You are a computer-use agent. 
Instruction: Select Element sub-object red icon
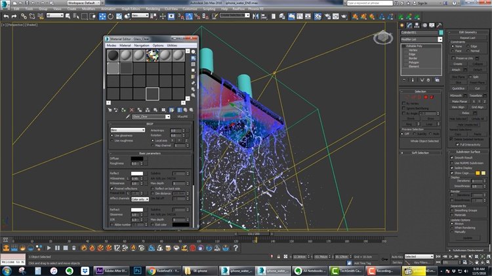tap(432, 97)
